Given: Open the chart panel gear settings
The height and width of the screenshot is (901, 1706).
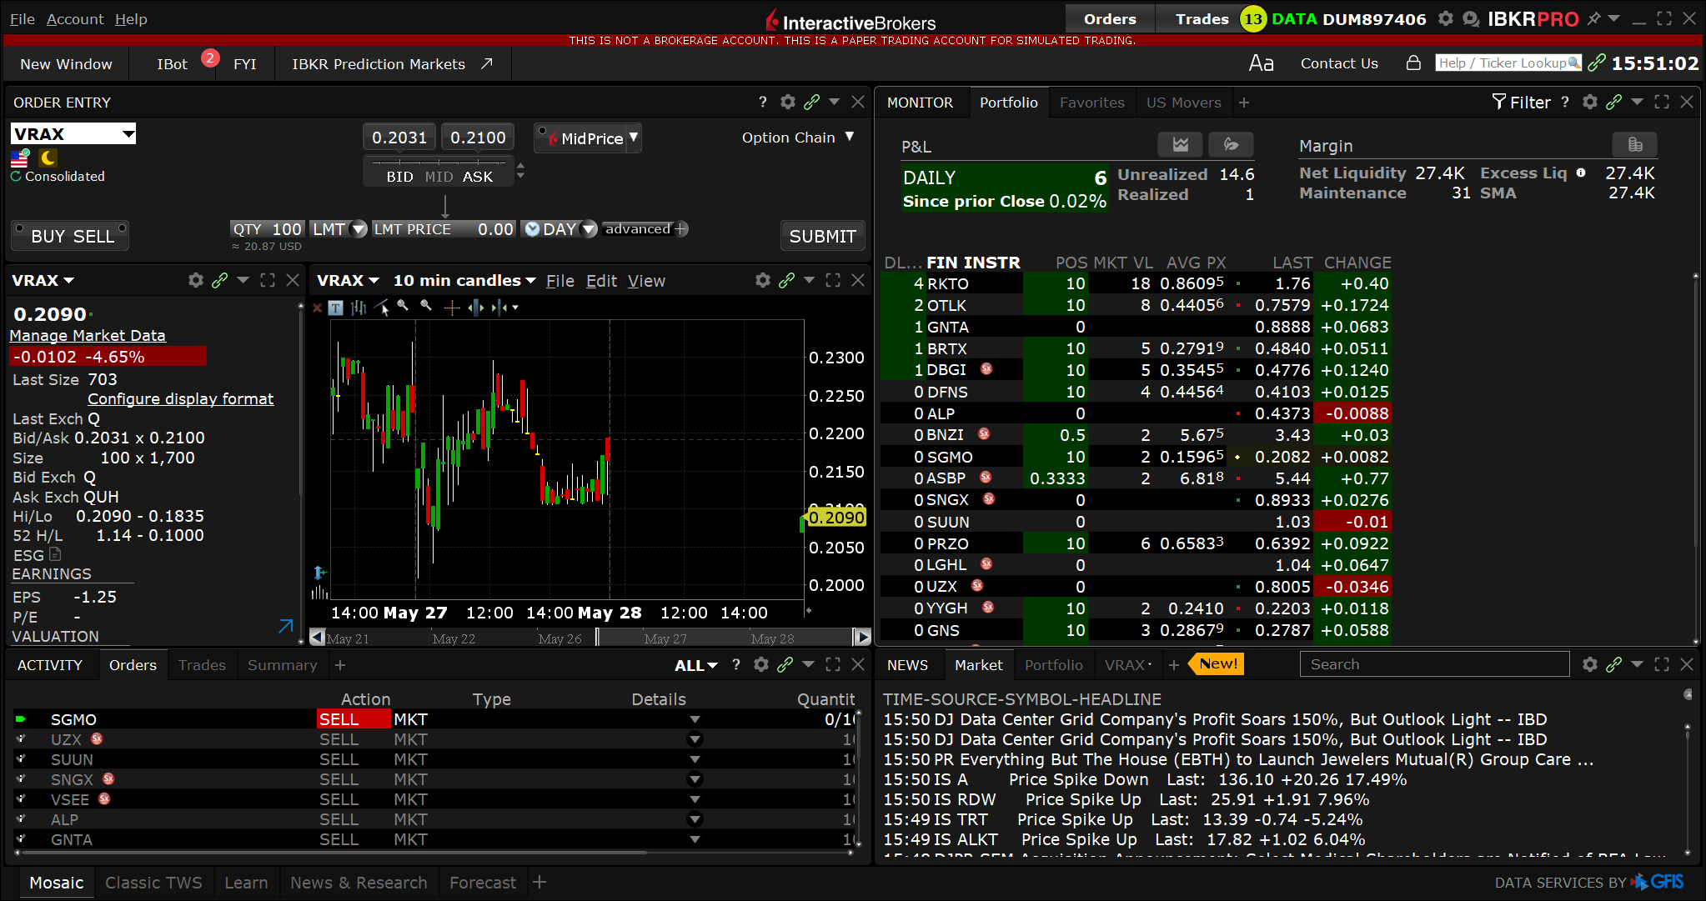Looking at the screenshot, I should click(762, 280).
